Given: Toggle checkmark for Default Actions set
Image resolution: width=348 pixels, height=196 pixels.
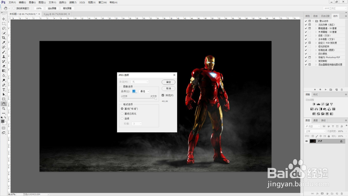Looking at the screenshot, I should coord(306,21).
